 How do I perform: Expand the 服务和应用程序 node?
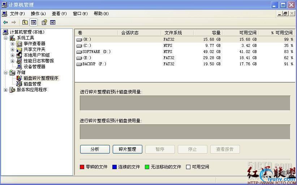tap(6, 90)
